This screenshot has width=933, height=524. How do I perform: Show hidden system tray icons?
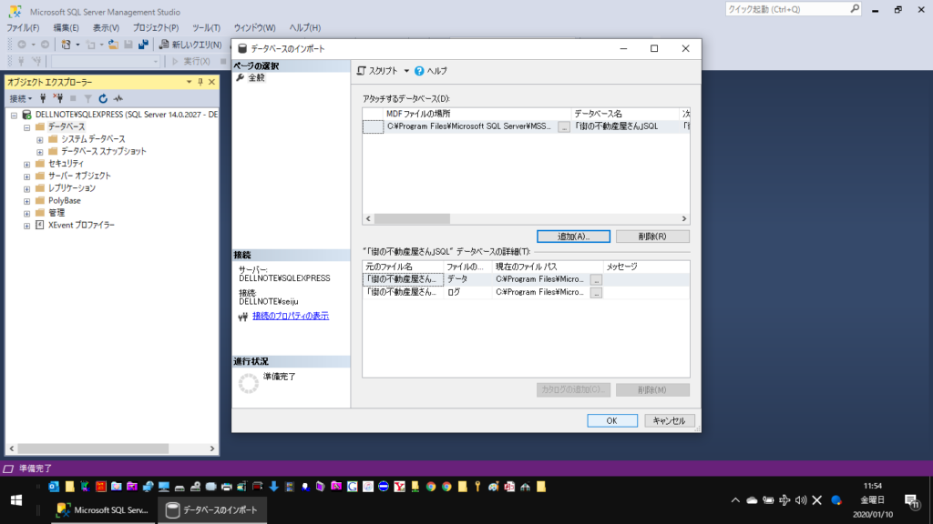coord(735,500)
